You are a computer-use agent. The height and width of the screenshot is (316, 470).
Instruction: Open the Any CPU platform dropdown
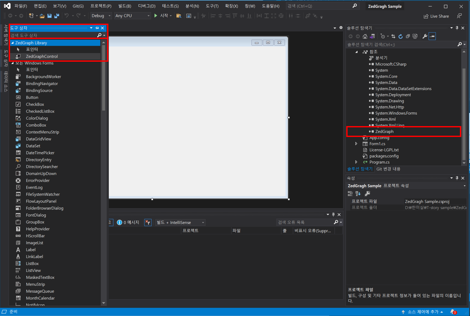tap(132, 16)
